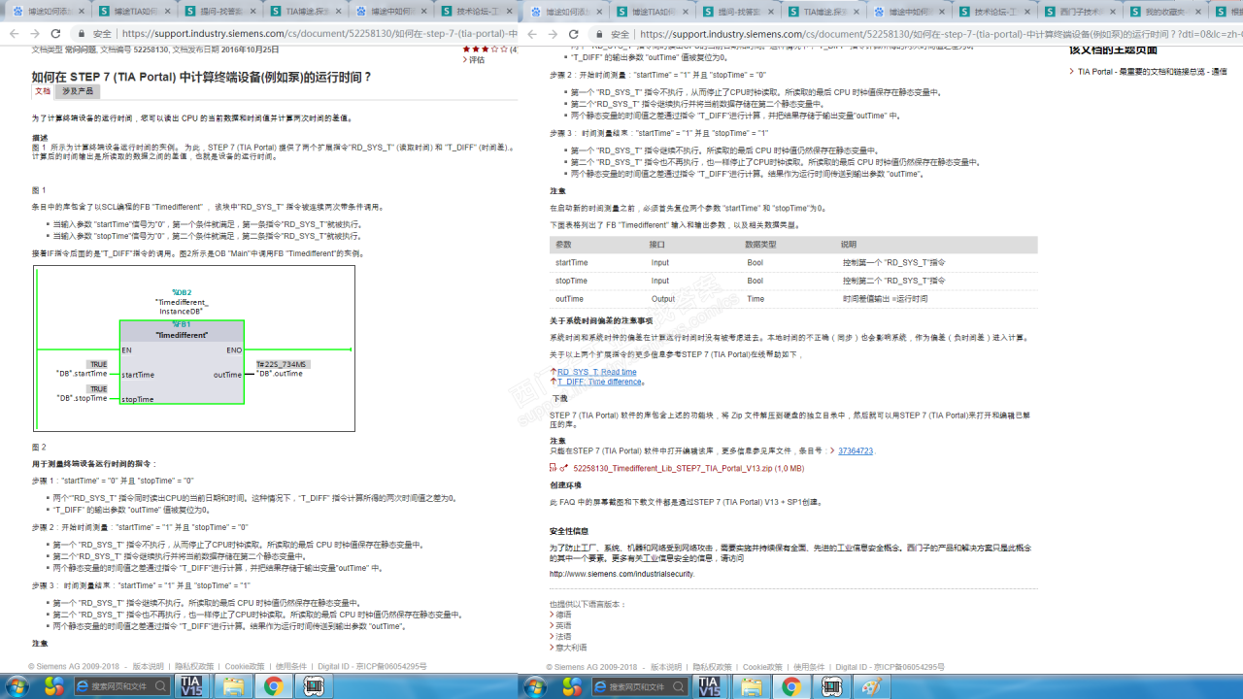Switch to the 我的收藏夹 tab in right window
This screenshot has width=1243, height=699.
(x=1164, y=12)
